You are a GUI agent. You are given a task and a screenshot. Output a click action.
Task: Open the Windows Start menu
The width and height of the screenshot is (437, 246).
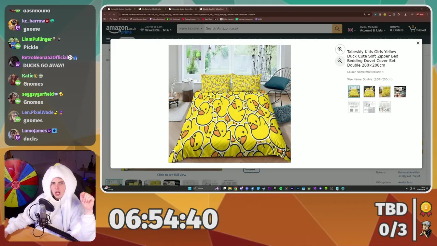(x=190, y=188)
